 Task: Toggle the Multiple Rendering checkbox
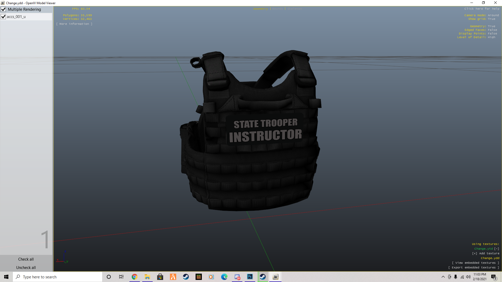pos(3,9)
